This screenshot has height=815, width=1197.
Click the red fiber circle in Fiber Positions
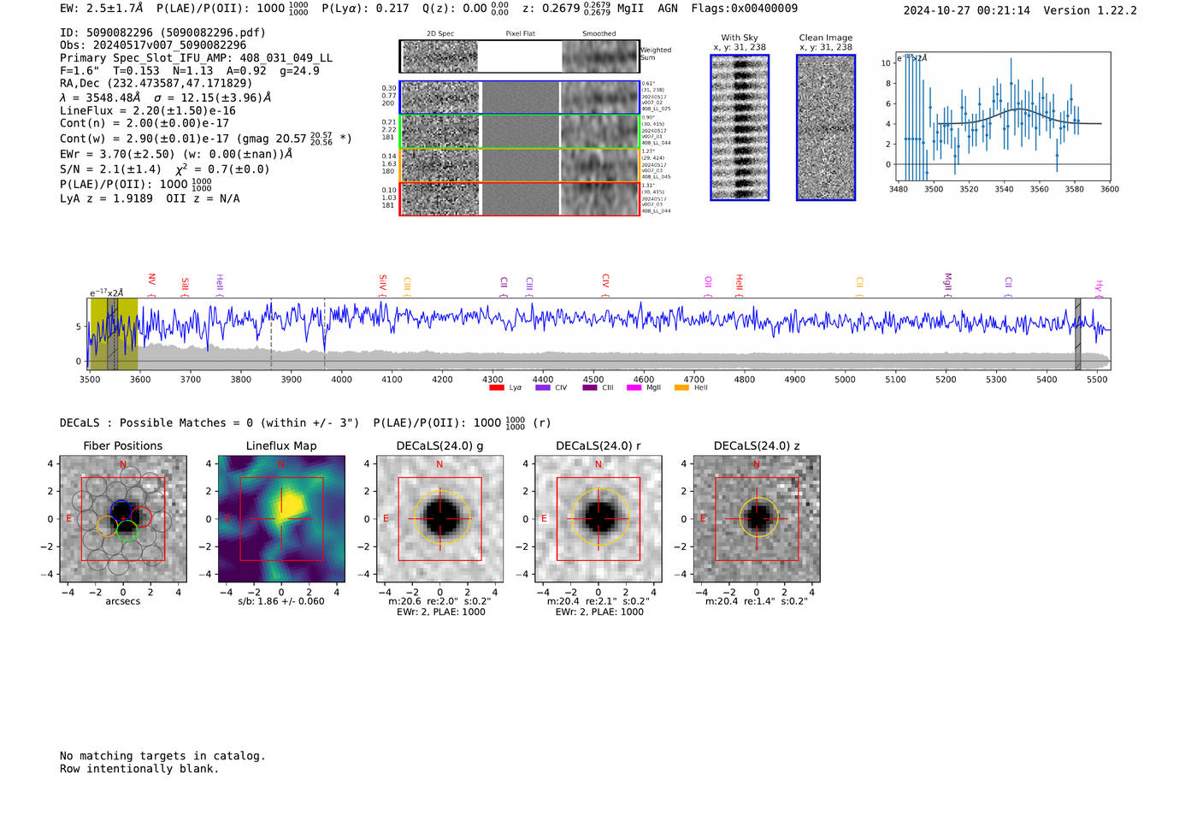tap(141, 517)
